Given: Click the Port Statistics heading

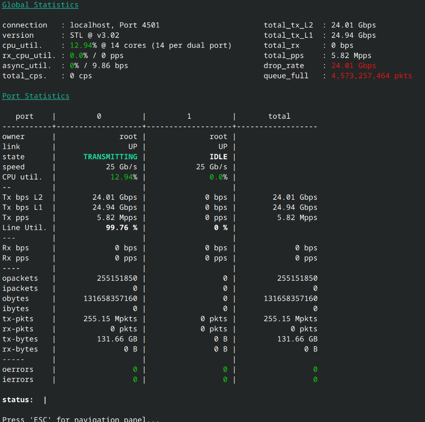Looking at the screenshot, I should (x=36, y=96).
